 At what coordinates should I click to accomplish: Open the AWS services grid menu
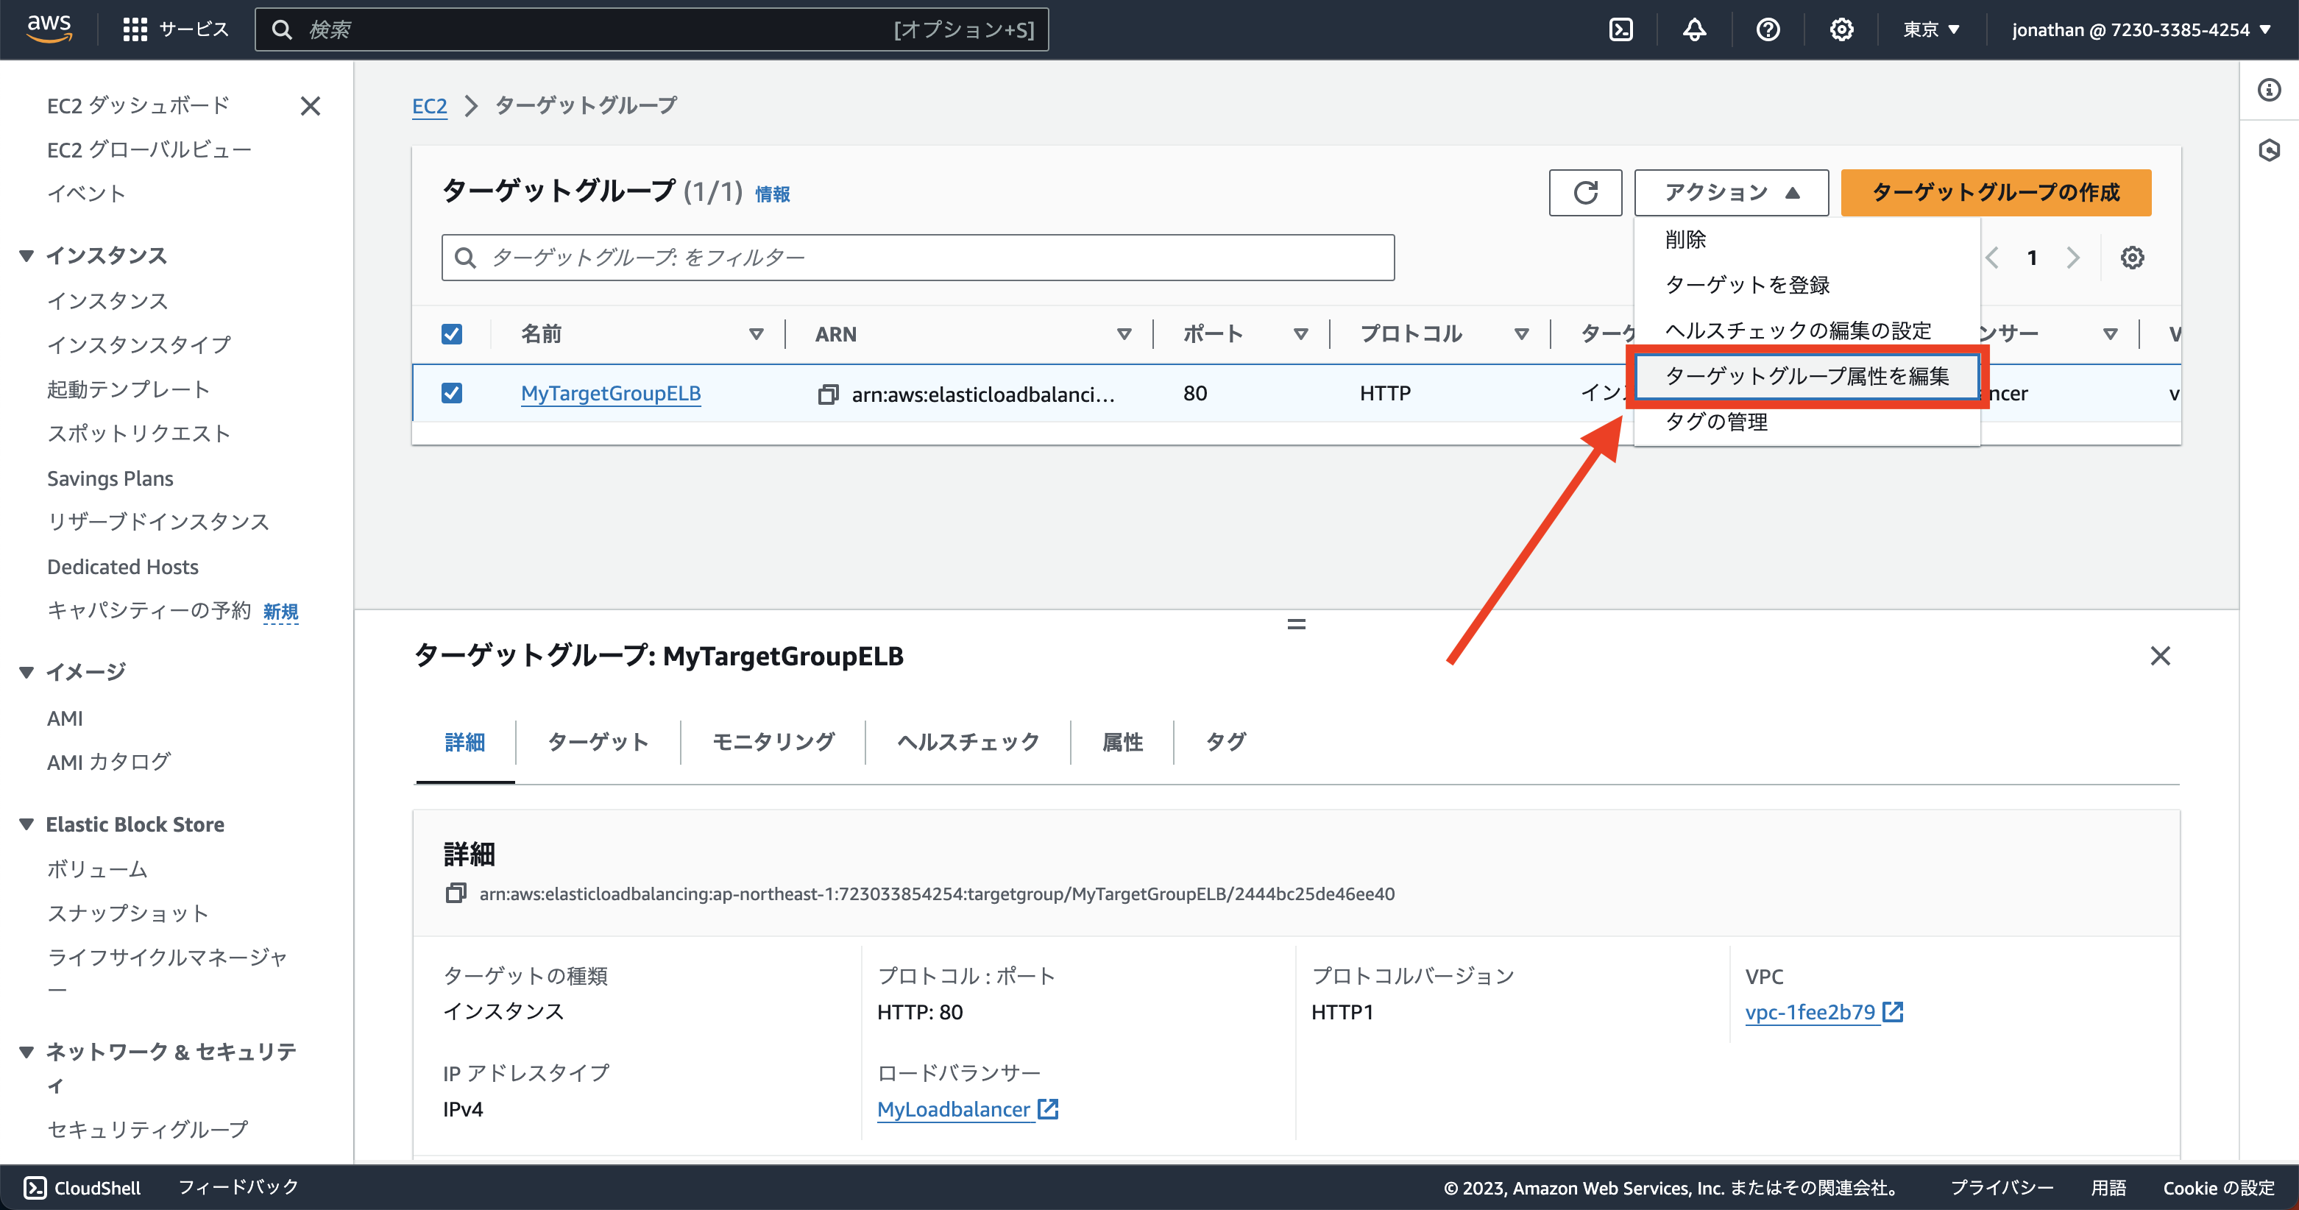[134, 29]
